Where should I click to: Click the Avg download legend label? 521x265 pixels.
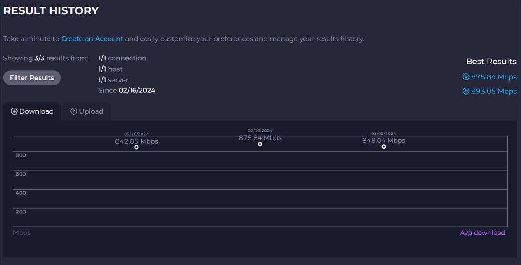coord(482,232)
